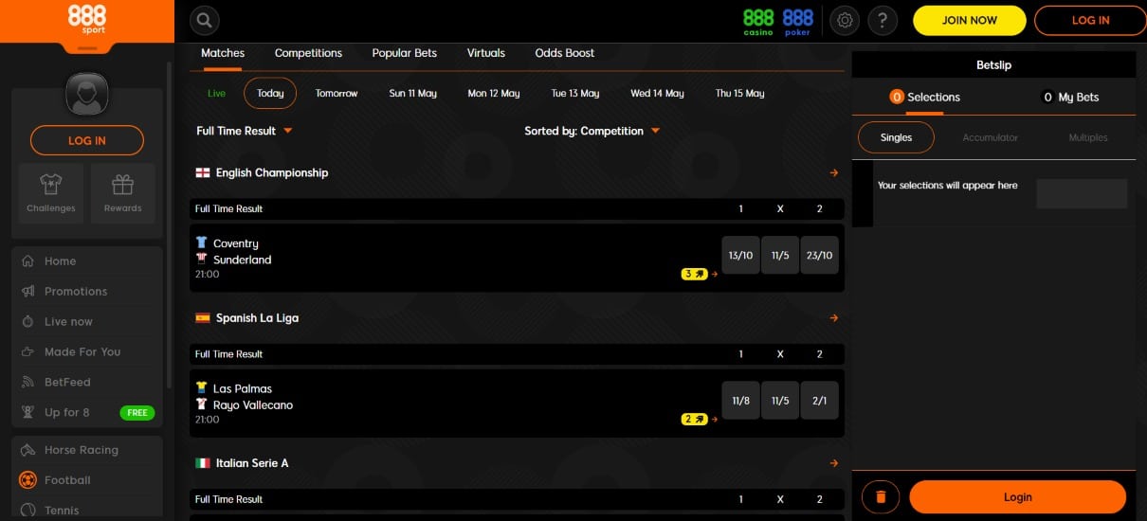Bet Rayo Vallecano win at 2/1

820,400
